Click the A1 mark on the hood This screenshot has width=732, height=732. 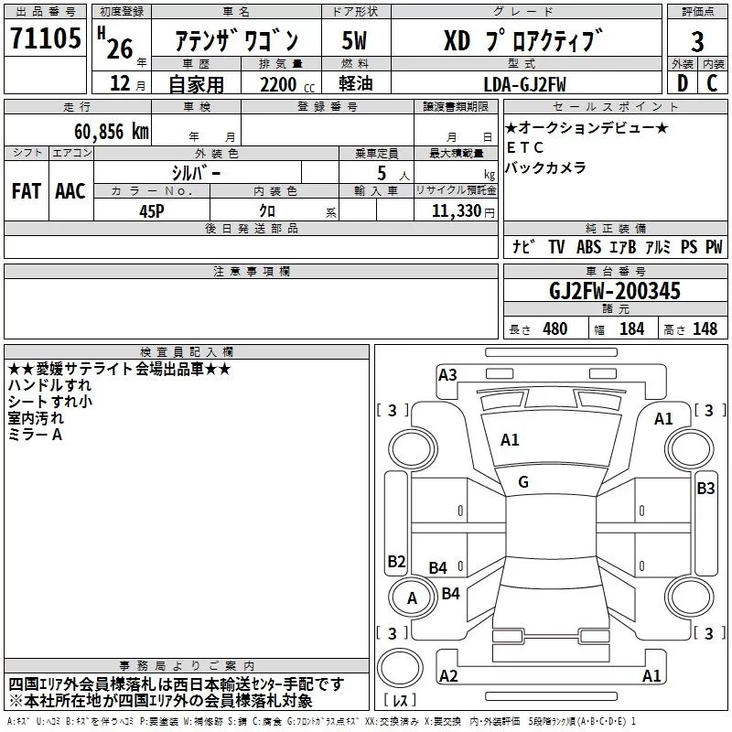click(x=510, y=439)
